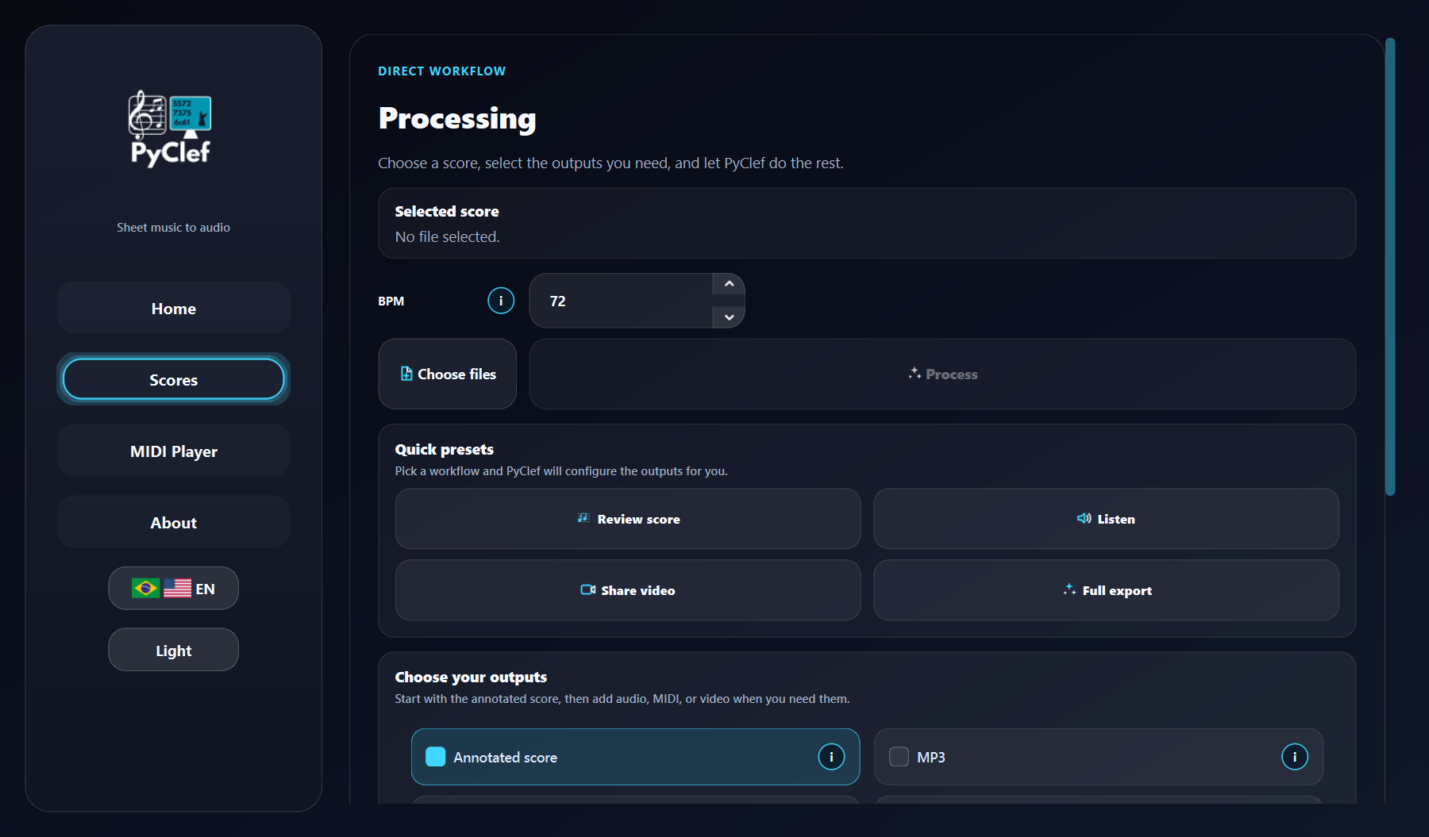Click the 'Sheet music to audio' tagline
The height and width of the screenshot is (837, 1429).
(173, 228)
